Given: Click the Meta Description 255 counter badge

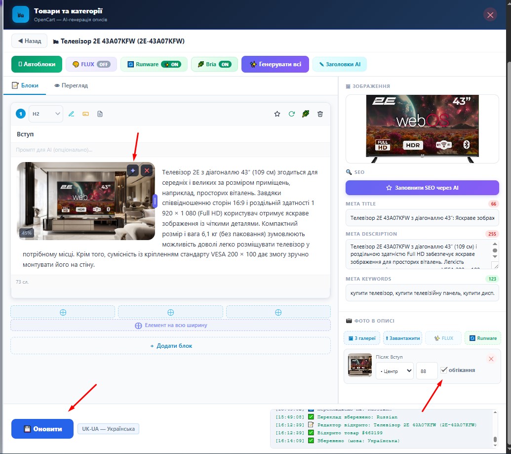Looking at the screenshot, I should [x=492, y=234].
